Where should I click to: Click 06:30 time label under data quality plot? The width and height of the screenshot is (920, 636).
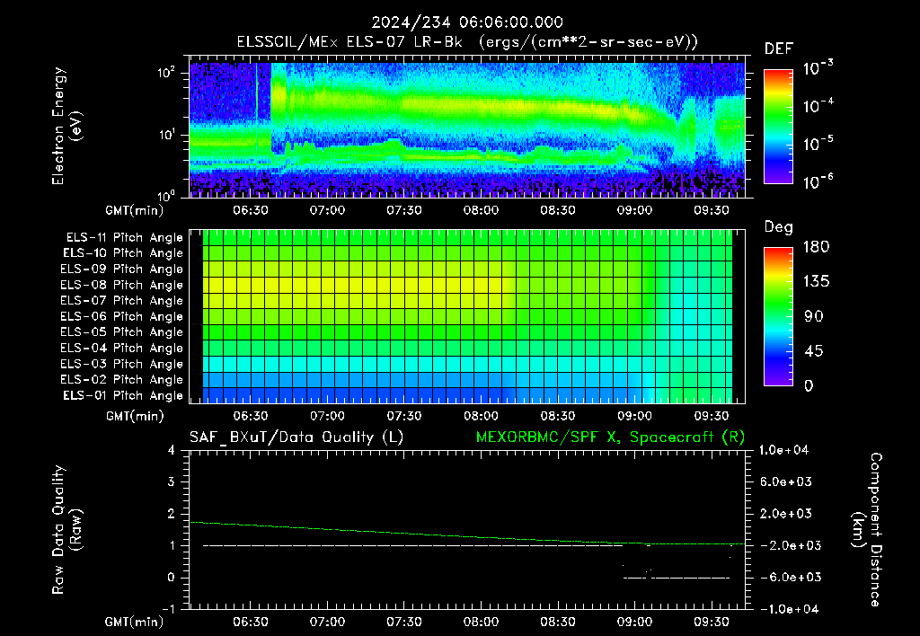click(x=251, y=622)
